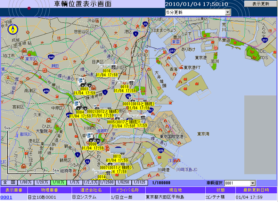The height and width of the screenshot is (202, 278).
Task: Switch map scale to 全国
Action: point(9,183)
